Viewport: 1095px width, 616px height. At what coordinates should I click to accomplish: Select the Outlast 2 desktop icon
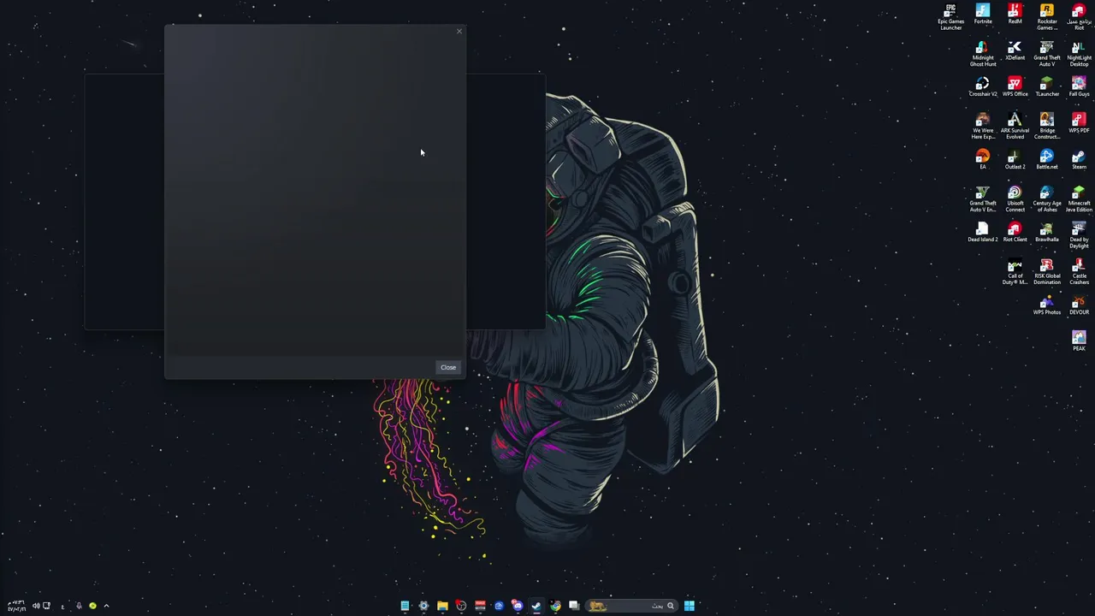click(x=1015, y=160)
